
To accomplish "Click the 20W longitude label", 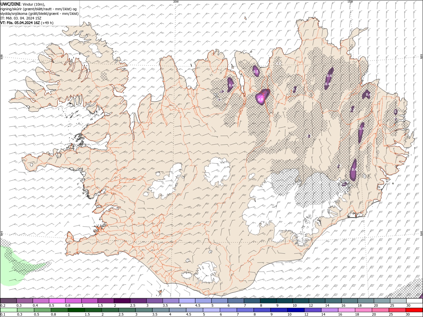I will click(x=176, y=2).
